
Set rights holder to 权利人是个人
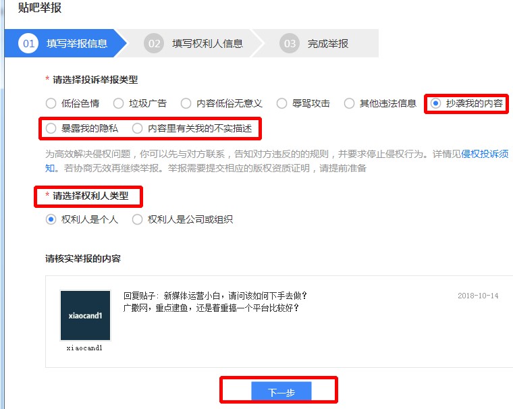pos(51,219)
